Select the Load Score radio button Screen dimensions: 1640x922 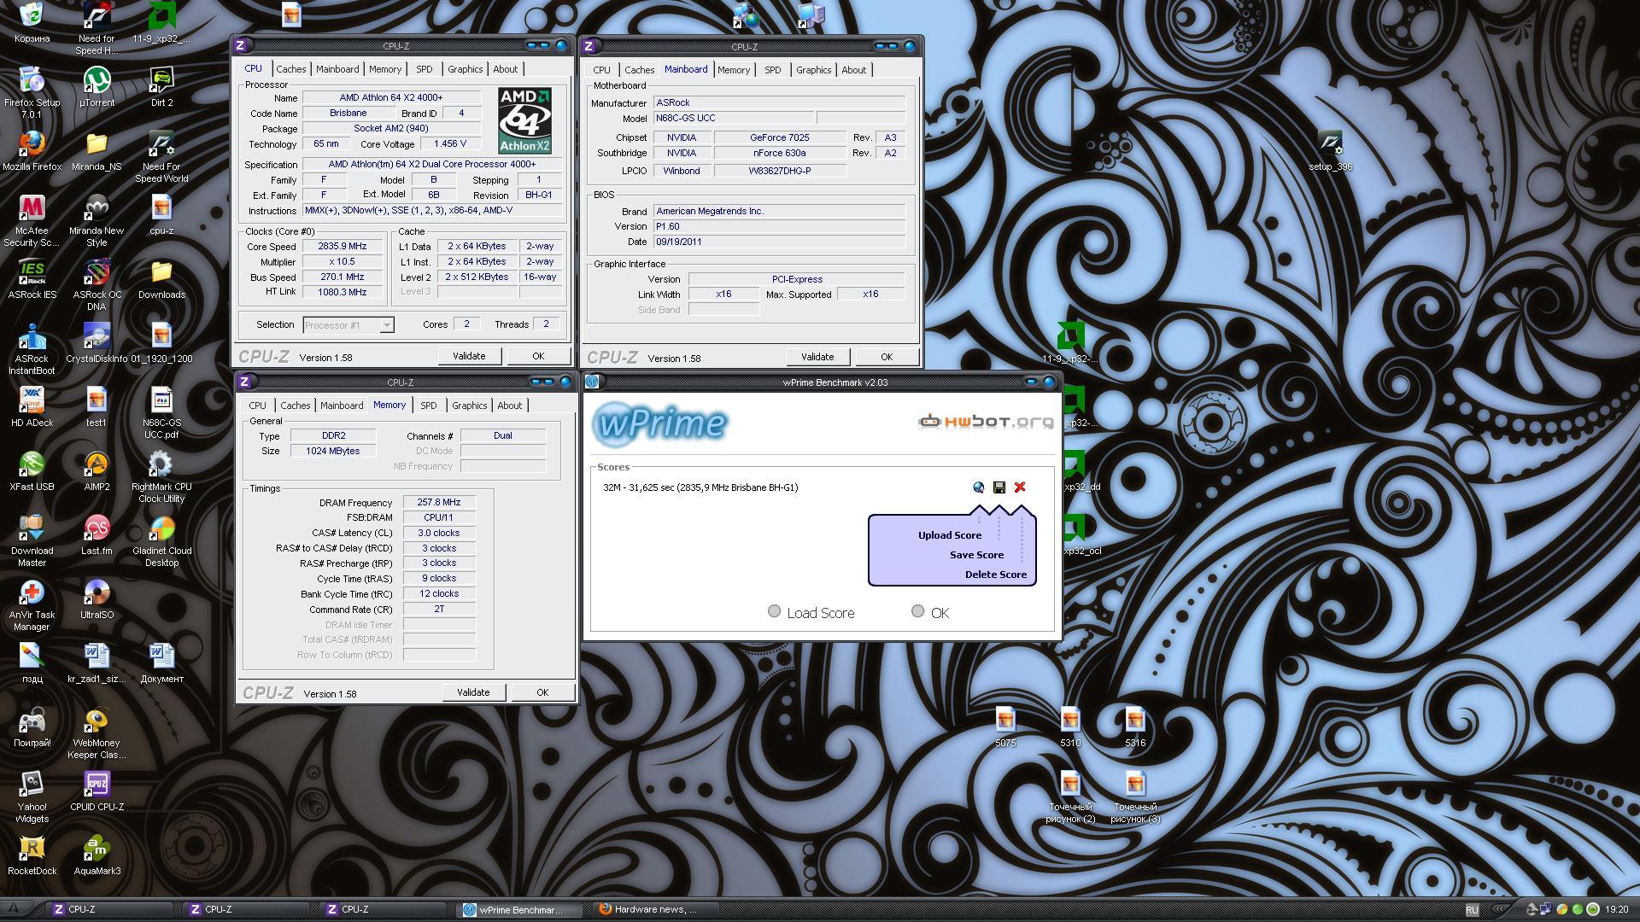click(x=774, y=611)
